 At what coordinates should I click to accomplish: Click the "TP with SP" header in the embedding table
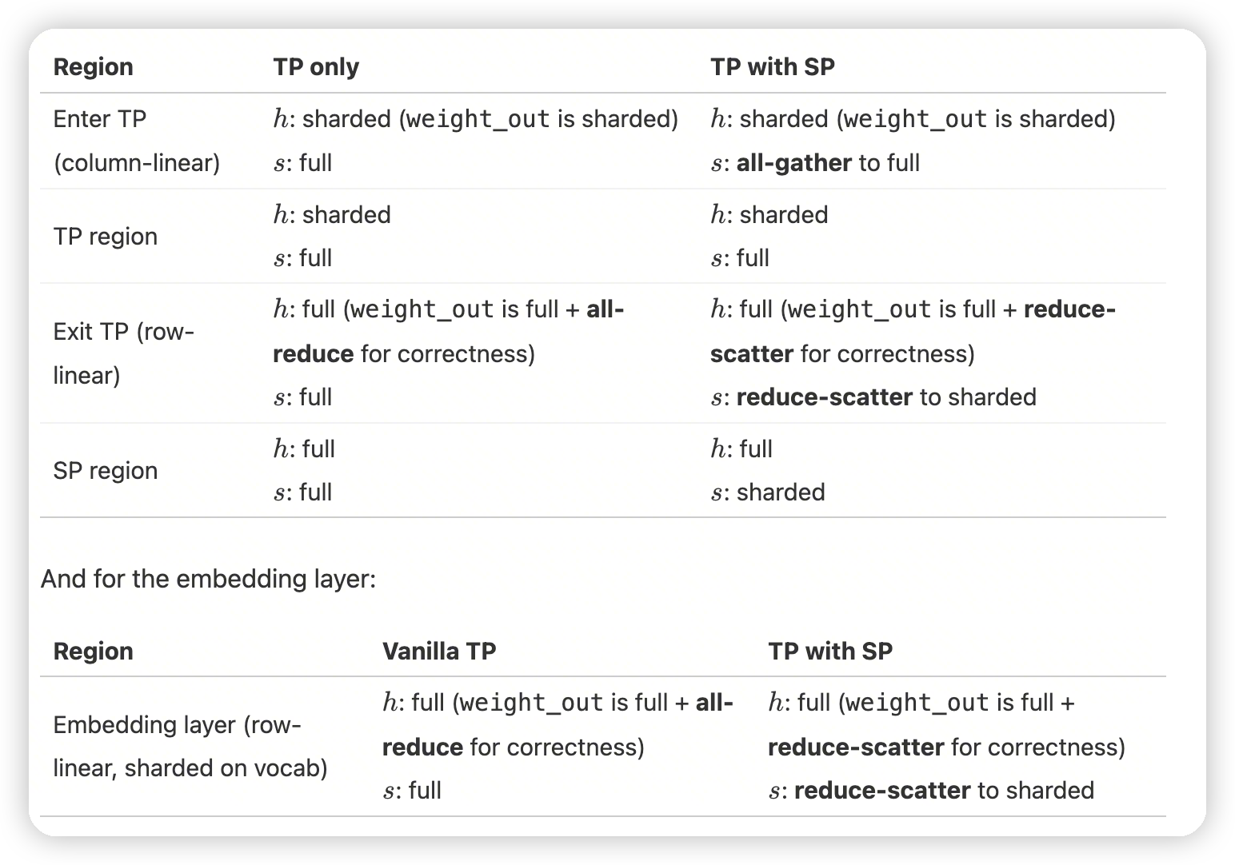point(829,651)
